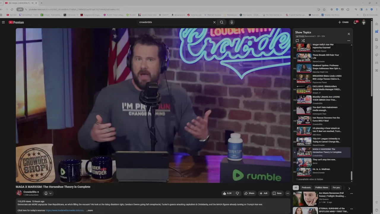Open CrowderBits channel avatar
Image resolution: width=380 pixels, height=214 pixels.
[x=19, y=193]
